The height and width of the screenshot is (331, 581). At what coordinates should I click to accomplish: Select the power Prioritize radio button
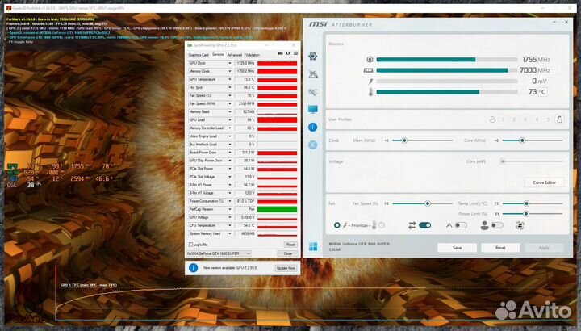tap(336, 225)
